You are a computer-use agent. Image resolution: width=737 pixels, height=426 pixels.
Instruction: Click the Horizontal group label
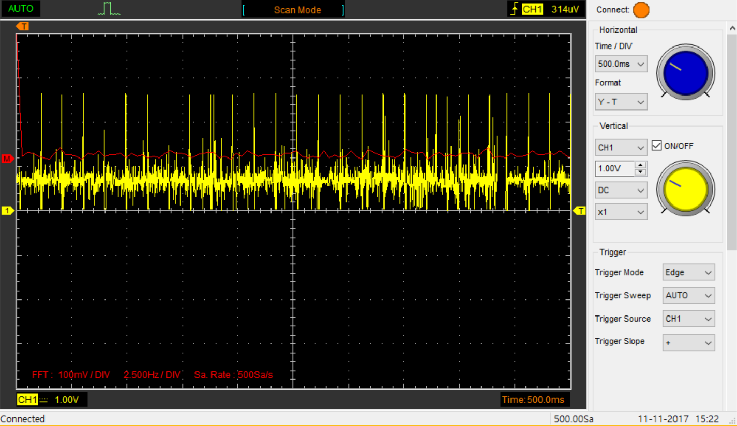tap(618, 30)
